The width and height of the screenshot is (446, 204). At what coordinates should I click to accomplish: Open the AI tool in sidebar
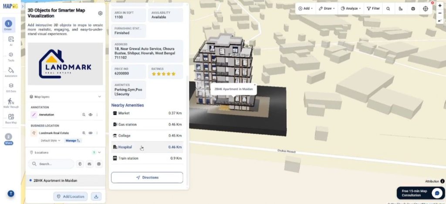(x=11, y=41)
